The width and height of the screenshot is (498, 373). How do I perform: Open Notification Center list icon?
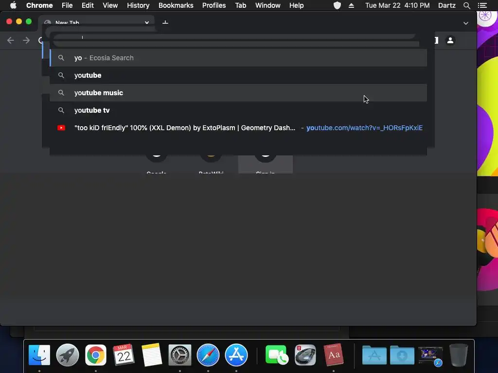[482, 5]
